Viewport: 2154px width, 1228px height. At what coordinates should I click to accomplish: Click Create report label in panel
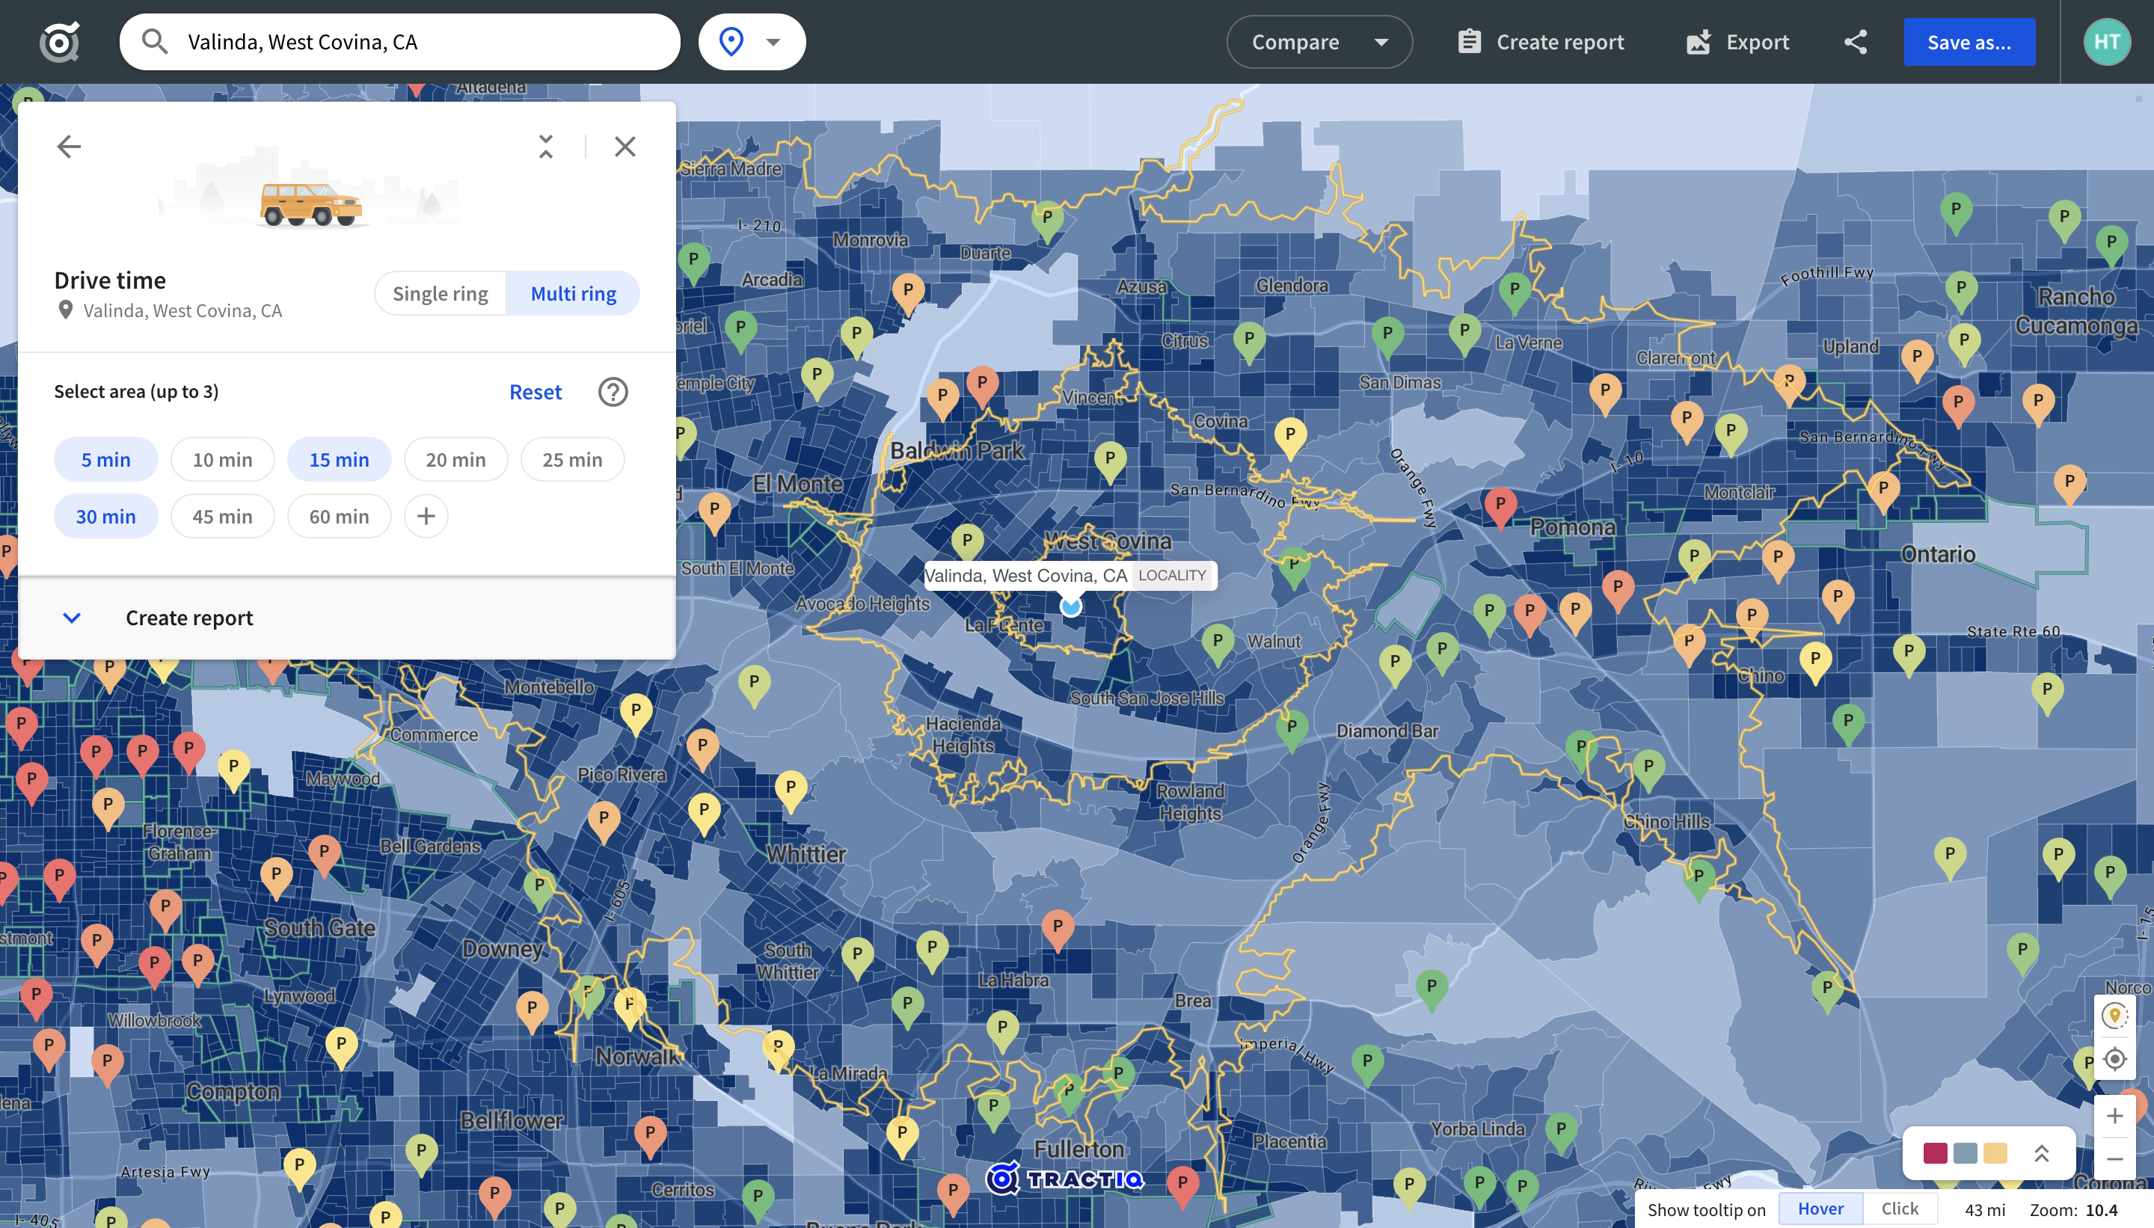pos(190,618)
